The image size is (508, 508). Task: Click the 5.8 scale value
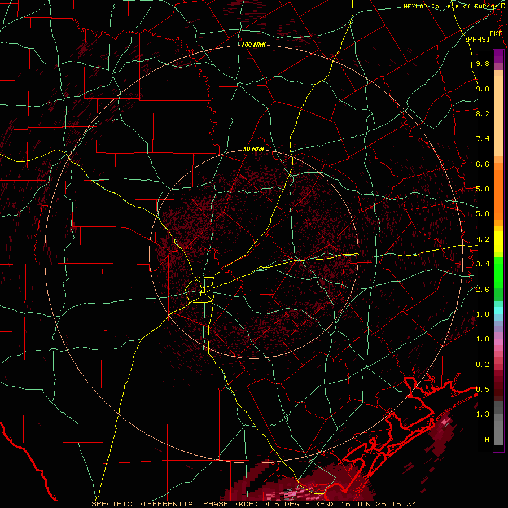coord(483,189)
